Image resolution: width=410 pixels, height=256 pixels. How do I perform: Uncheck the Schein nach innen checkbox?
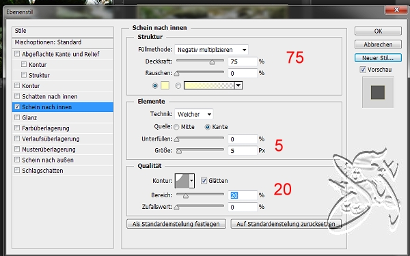(17, 106)
